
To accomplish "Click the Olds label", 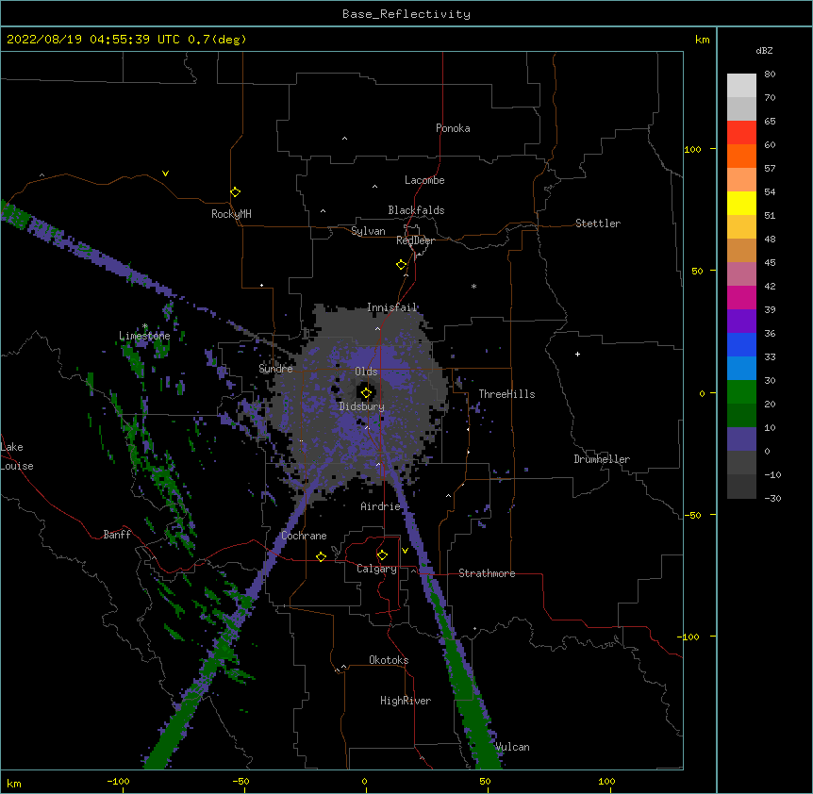I will pyautogui.click(x=366, y=372).
